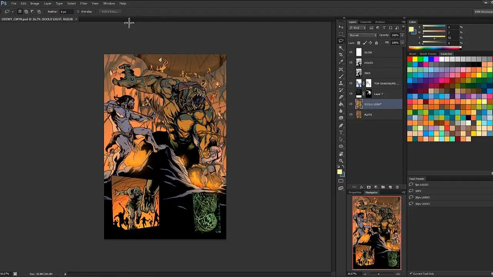
Task: Click the Refine Edge button
Action: (110, 12)
